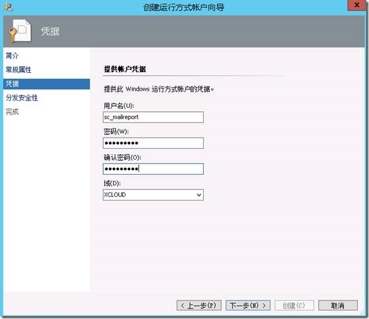The width and height of the screenshot is (369, 319).
Task: Click the disabled 创建(C) button
Action: pyautogui.click(x=294, y=306)
